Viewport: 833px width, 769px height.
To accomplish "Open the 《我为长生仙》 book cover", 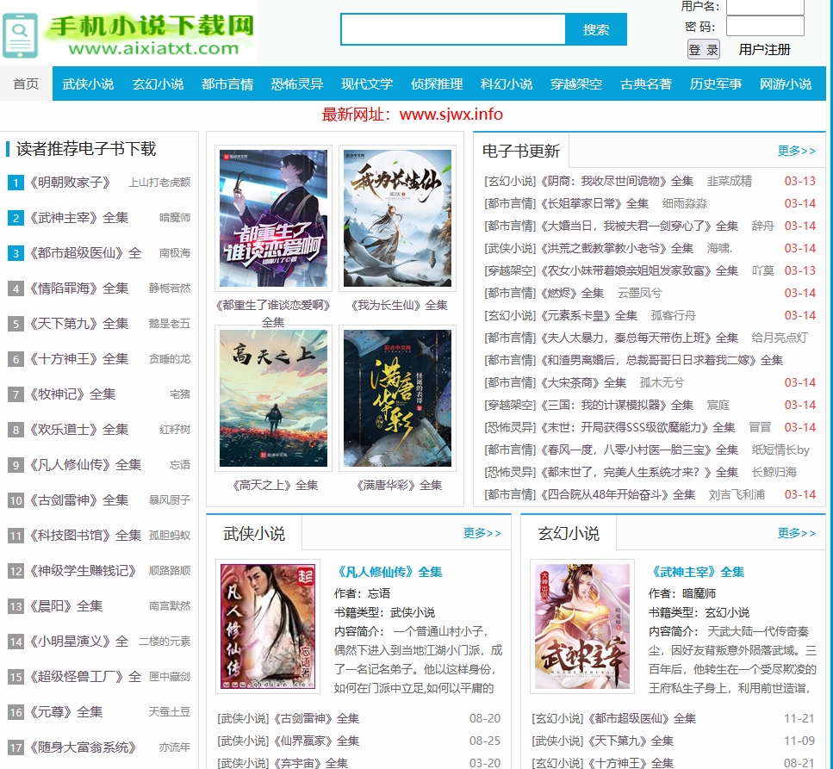I will [397, 219].
